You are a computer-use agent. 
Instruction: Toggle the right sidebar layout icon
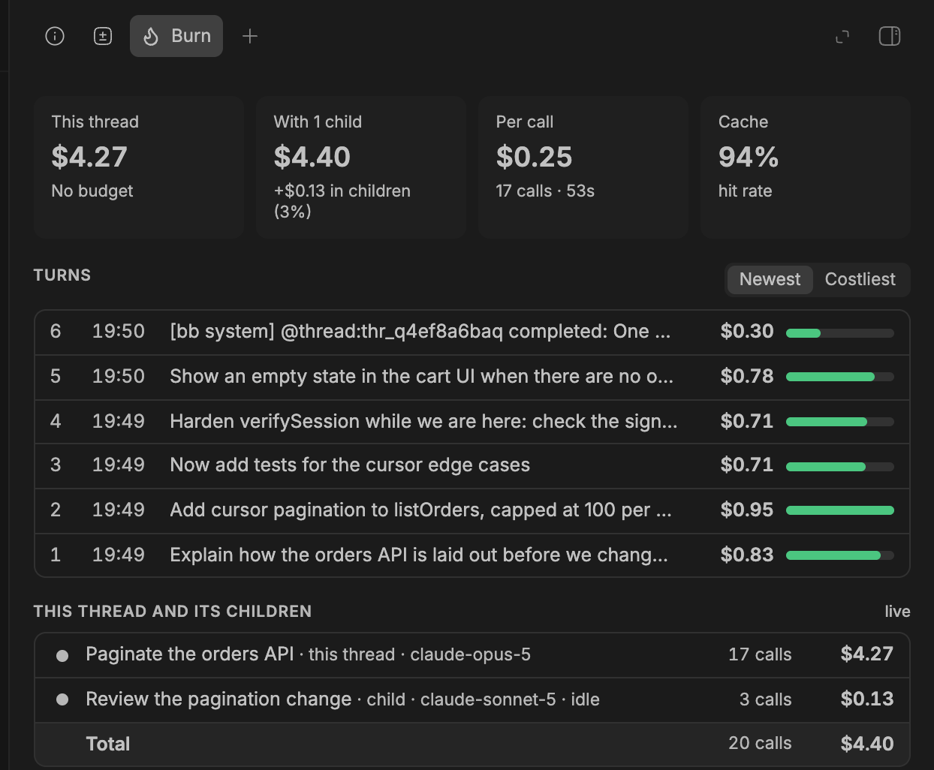tap(890, 36)
